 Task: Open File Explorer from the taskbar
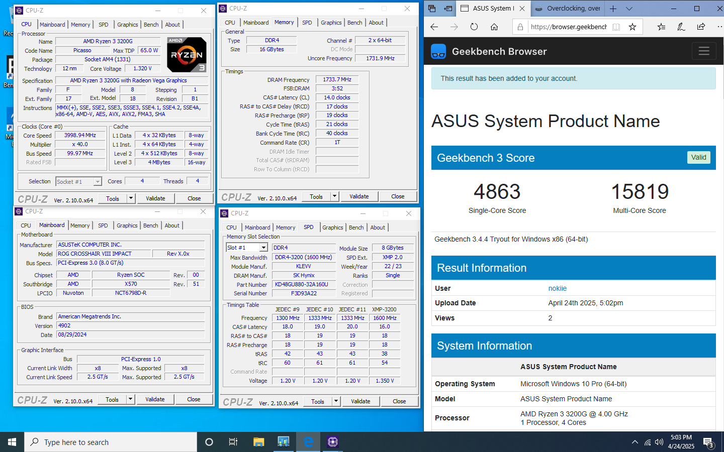coord(258,442)
